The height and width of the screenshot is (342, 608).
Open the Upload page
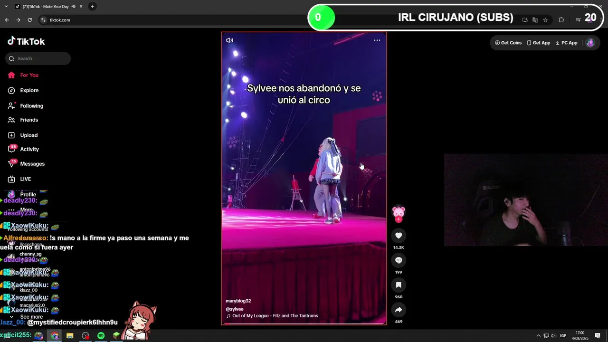click(x=22, y=135)
